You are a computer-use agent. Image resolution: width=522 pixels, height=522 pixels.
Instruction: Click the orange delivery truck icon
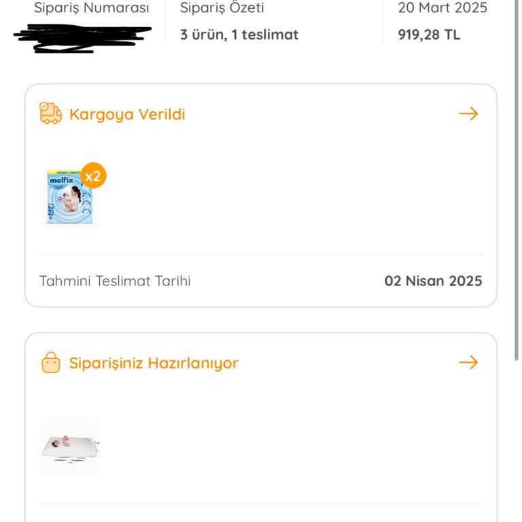(x=50, y=114)
